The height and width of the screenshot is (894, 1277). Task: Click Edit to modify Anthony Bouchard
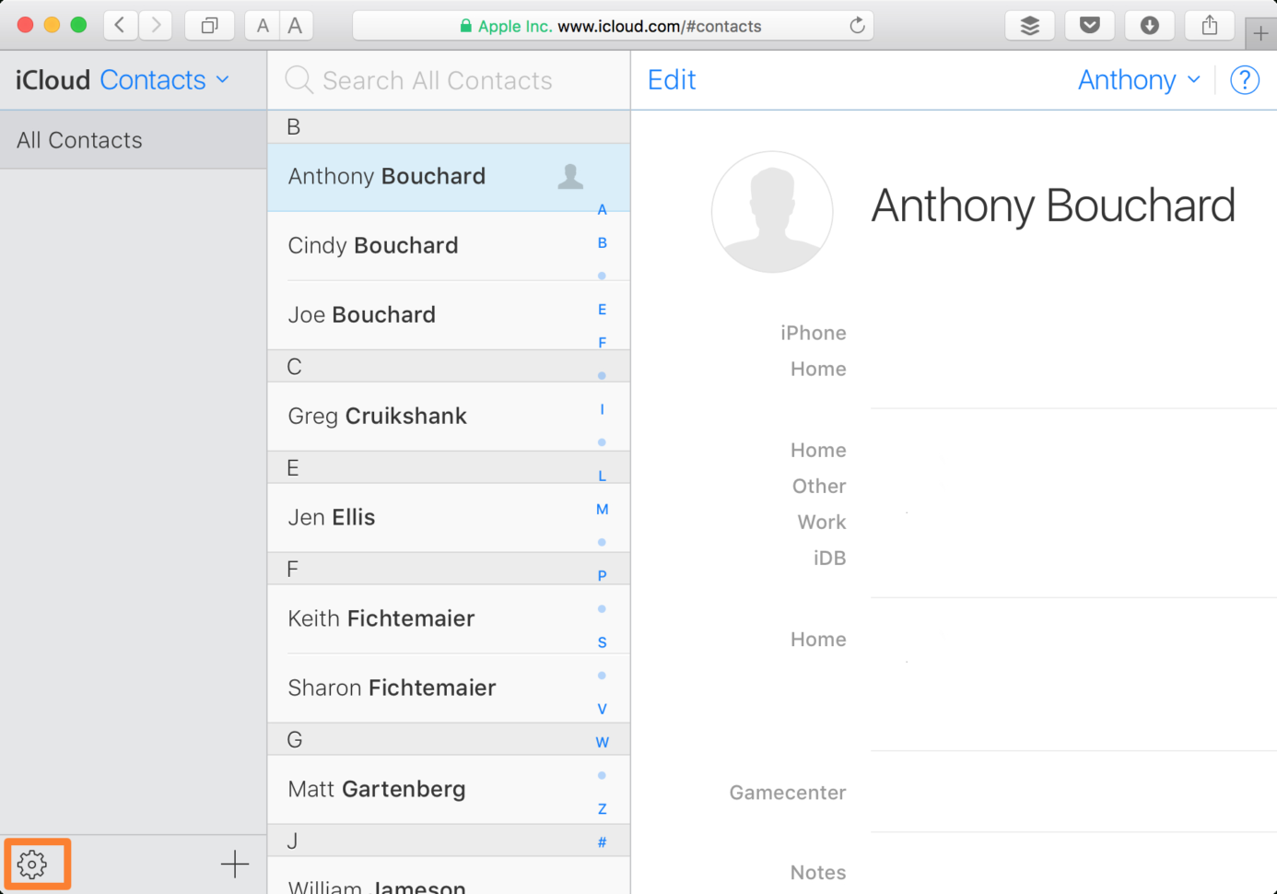[x=671, y=80]
